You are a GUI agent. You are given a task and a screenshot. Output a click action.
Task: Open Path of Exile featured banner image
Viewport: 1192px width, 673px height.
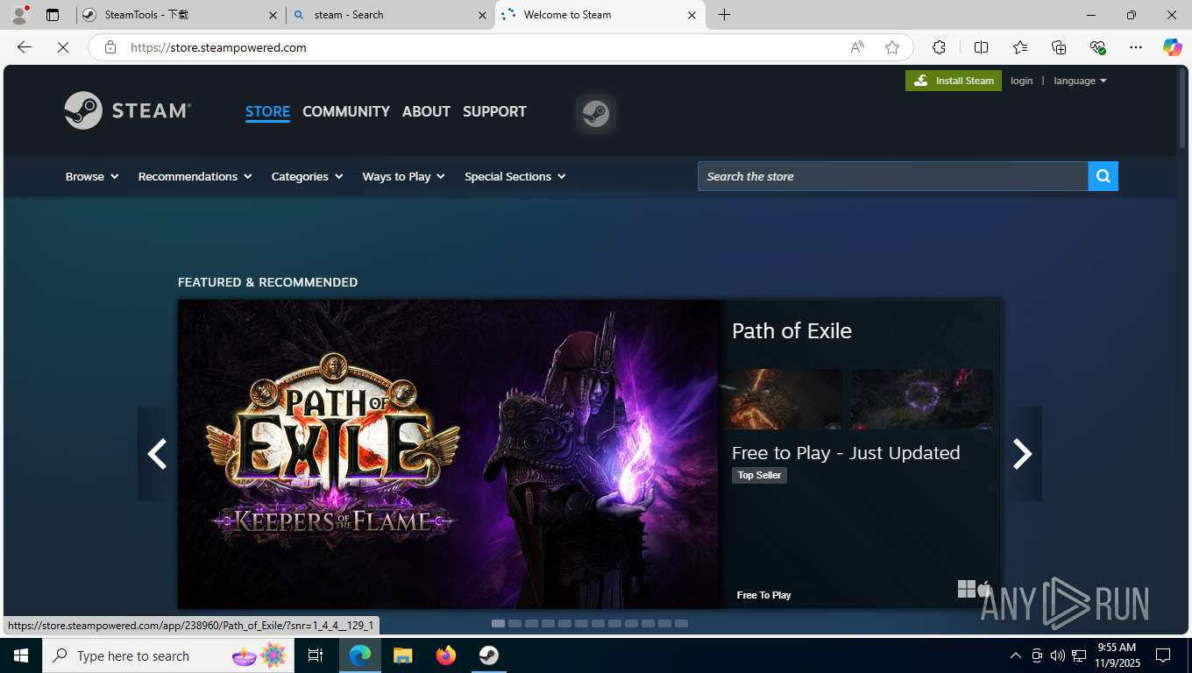point(448,454)
